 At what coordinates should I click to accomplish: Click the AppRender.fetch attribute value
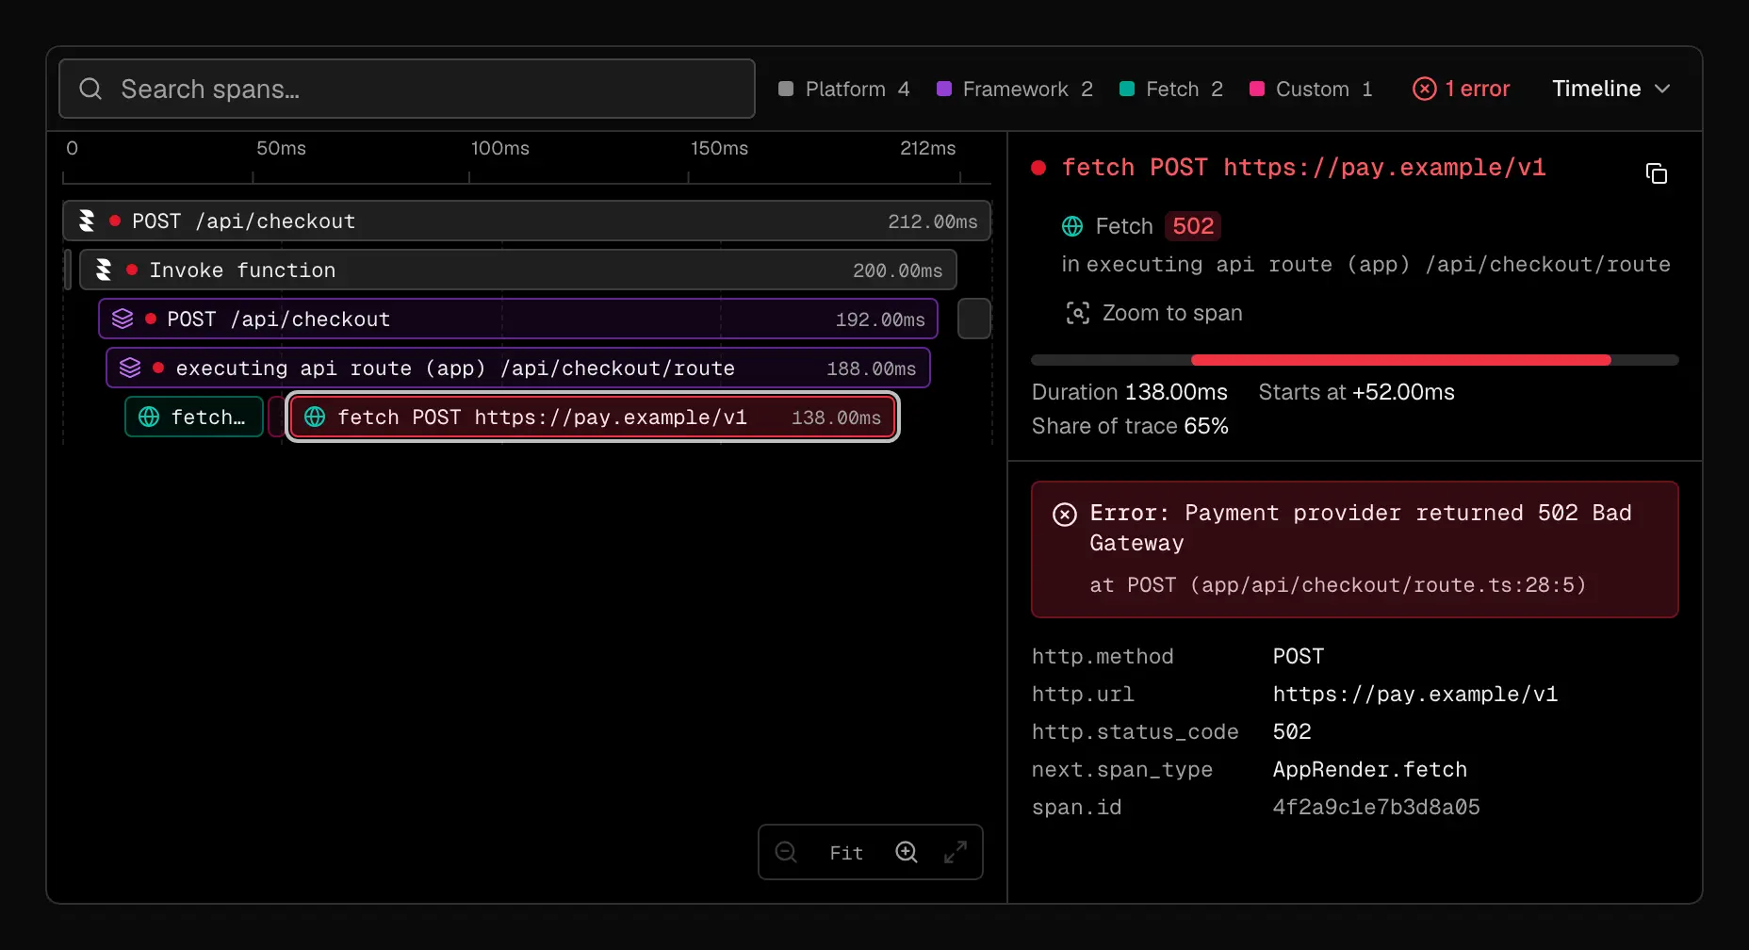(1369, 769)
